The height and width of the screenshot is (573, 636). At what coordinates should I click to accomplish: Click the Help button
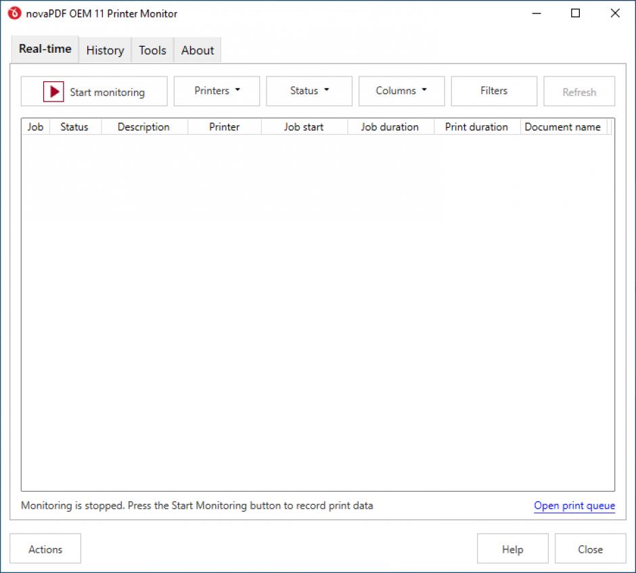[513, 549]
